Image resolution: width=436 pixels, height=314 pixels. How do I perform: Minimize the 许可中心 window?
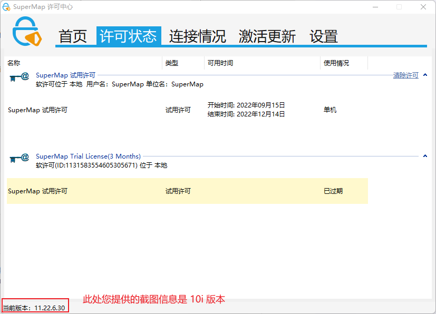tap(375, 7)
